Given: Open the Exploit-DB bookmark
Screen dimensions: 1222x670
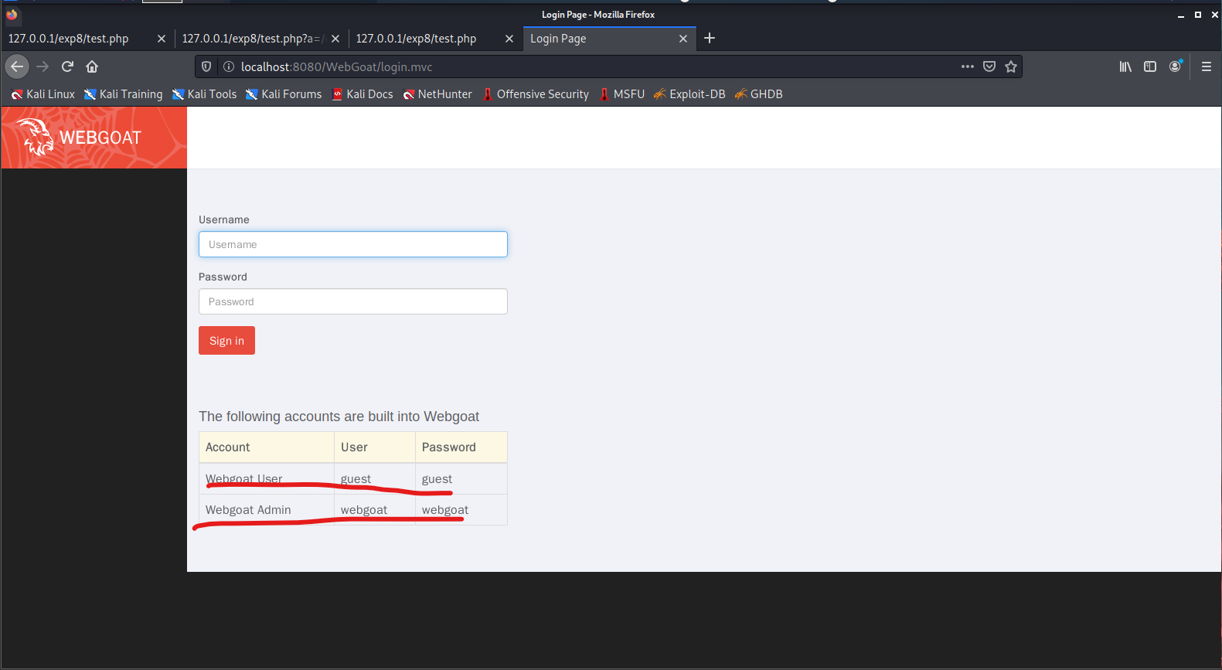Looking at the screenshot, I should point(689,94).
